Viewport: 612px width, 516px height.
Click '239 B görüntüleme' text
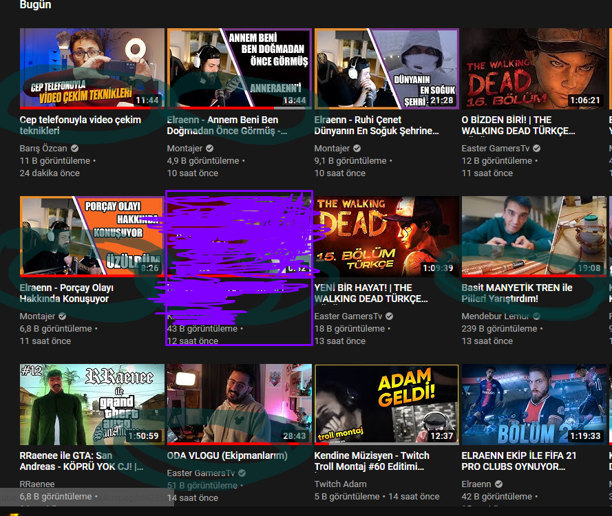[x=499, y=329]
